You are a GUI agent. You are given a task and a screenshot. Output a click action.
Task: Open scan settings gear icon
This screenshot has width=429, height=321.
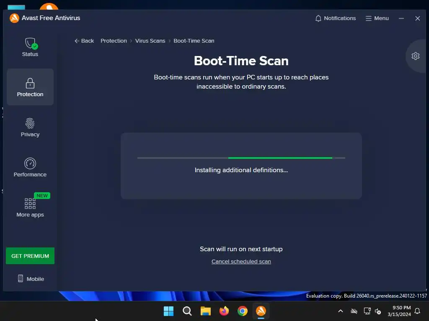coord(415,56)
